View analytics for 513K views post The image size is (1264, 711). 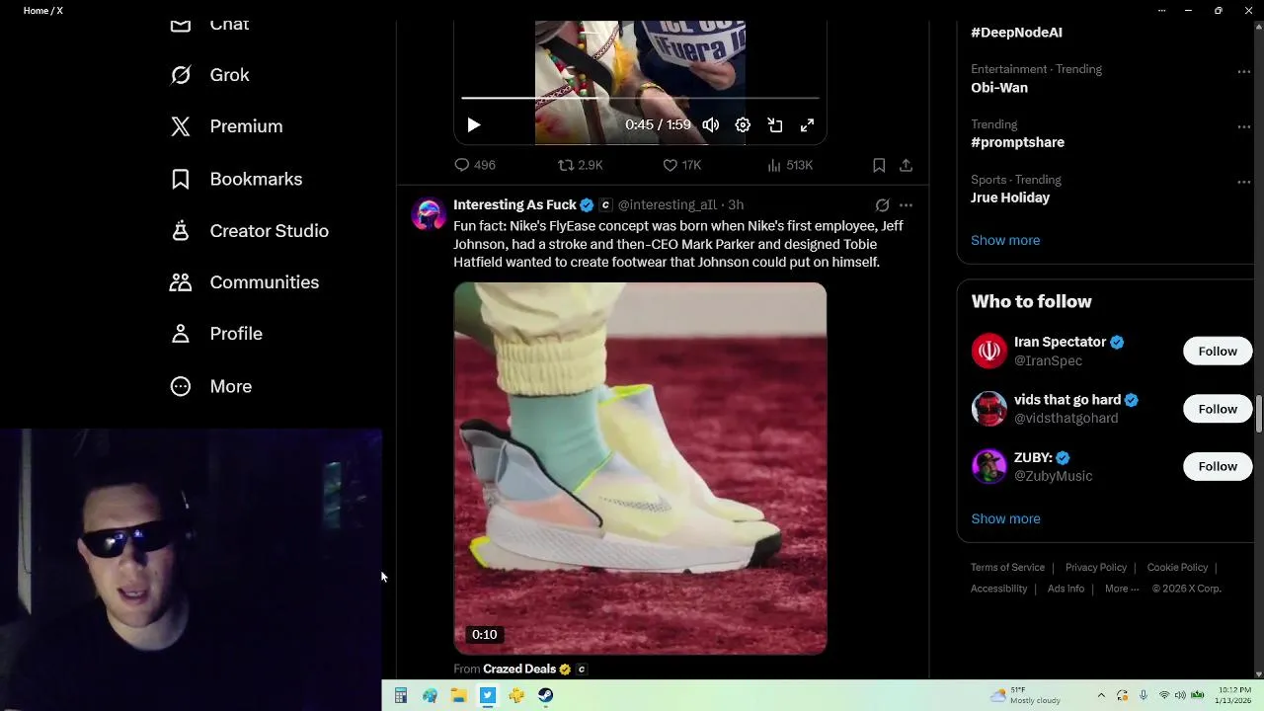coord(790,165)
